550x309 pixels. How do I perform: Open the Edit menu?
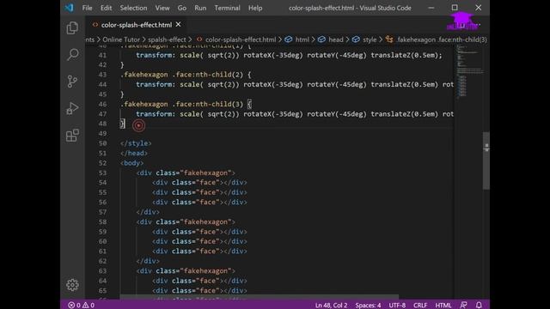click(x=106, y=8)
